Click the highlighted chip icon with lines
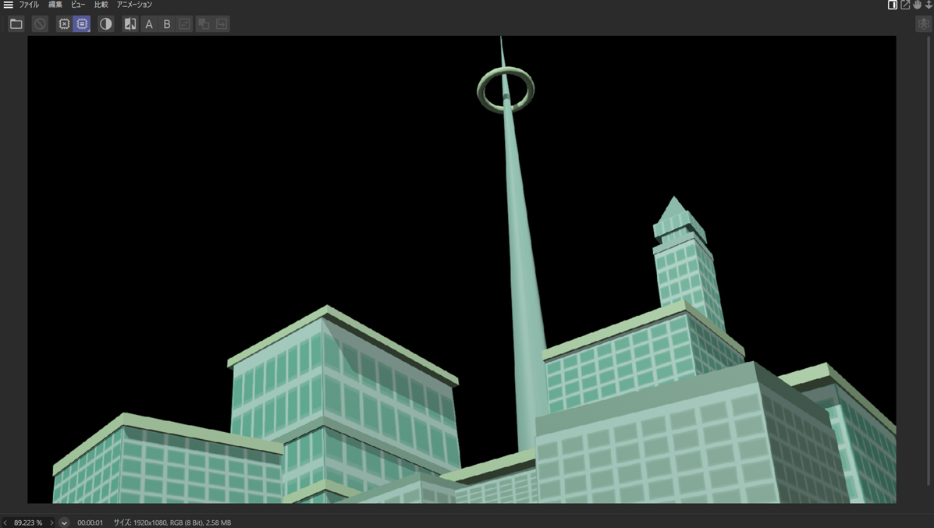Image resolution: width=934 pixels, height=528 pixels. (82, 24)
